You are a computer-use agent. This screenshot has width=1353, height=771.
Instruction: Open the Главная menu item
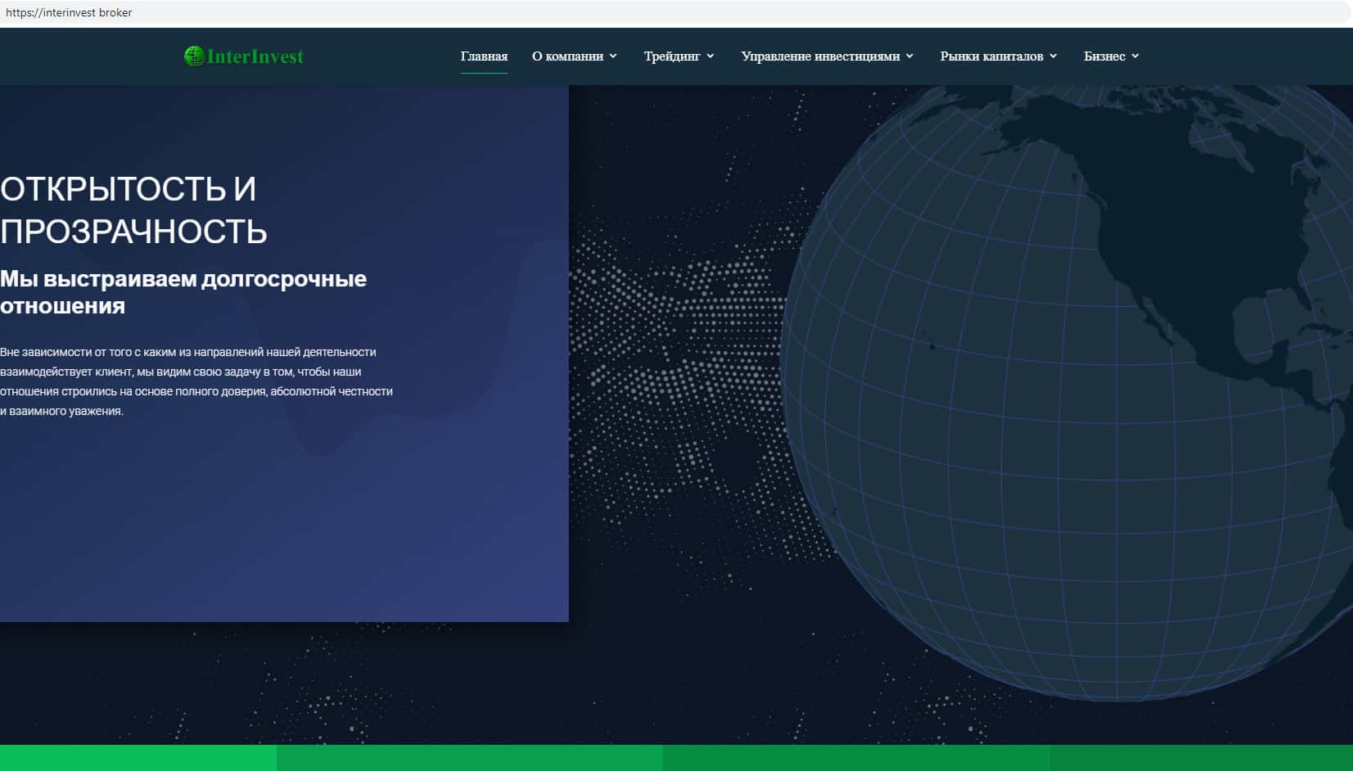point(484,56)
